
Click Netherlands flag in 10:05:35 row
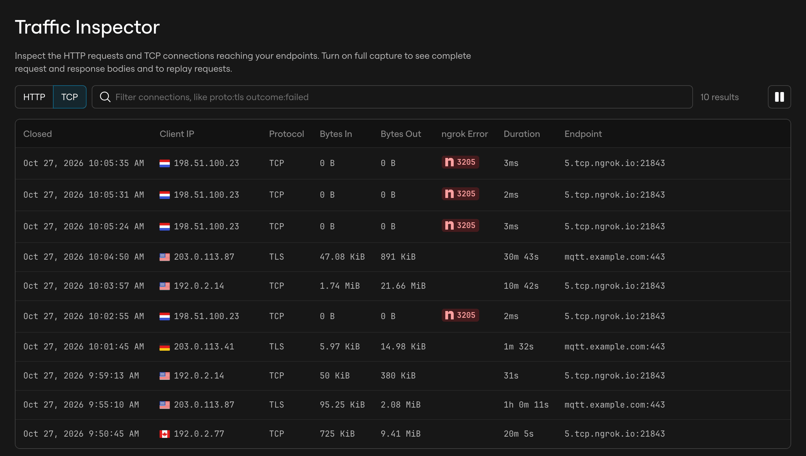[165, 163]
